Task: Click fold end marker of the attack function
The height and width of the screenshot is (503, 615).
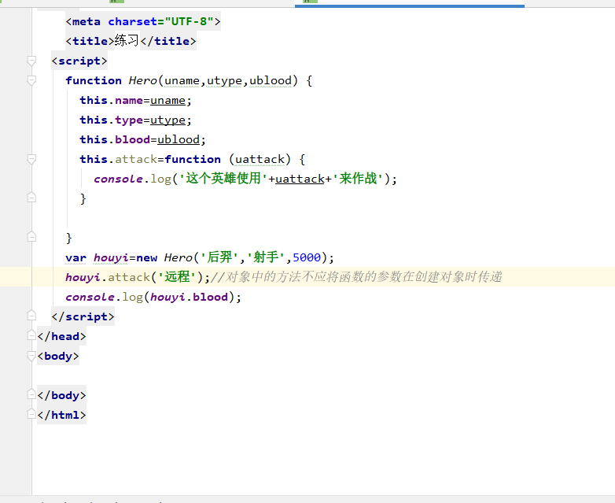Action: (31, 197)
